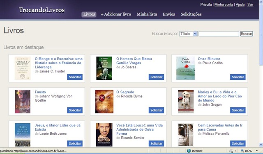Image resolution: width=263 pixels, height=154 pixels.
Task: Click the Jesus, o Maior Líder cover thumbnail
Action: tap(23, 135)
